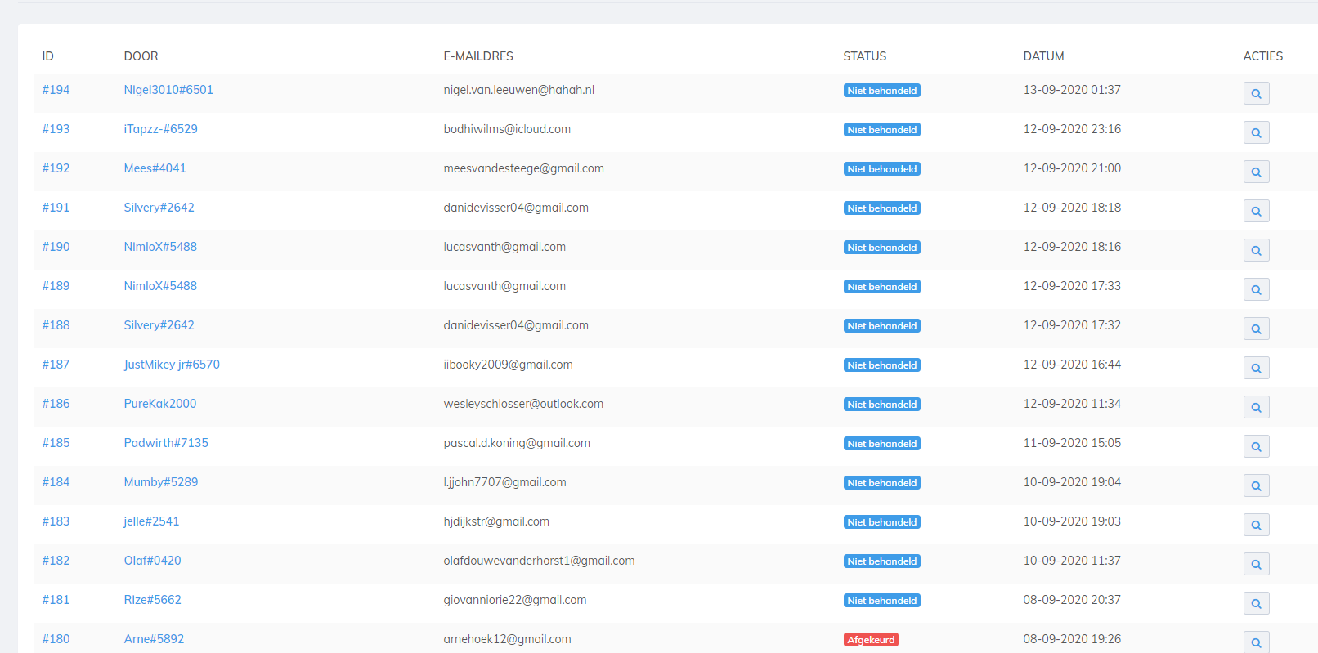
Task: Click the email olafdouwevanderhorst1@gmail.com
Action: (539, 561)
